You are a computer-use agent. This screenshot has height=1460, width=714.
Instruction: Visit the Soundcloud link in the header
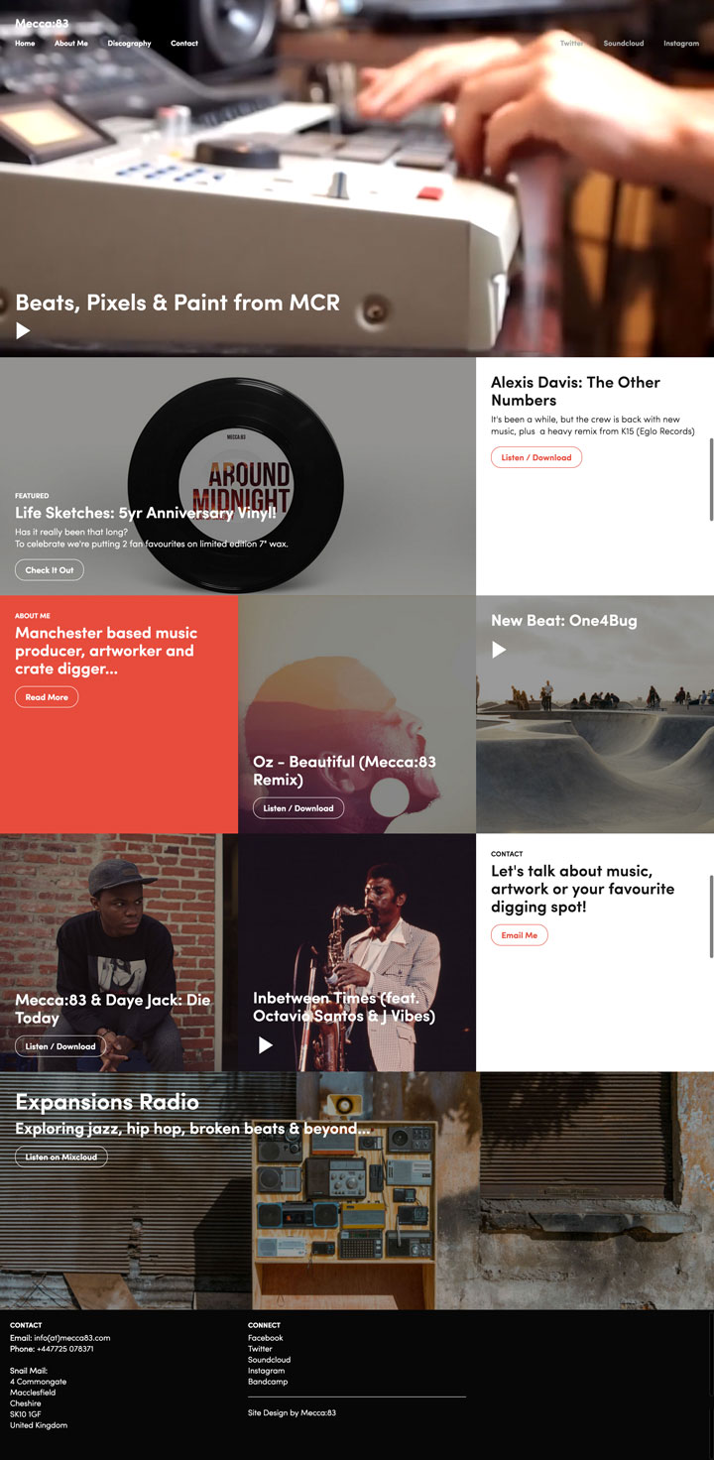pos(624,44)
